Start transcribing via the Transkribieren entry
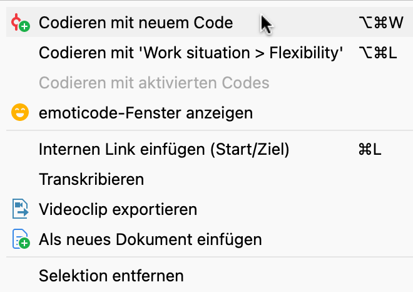This screenshot has height=292, width=413. [x=91, y=179]
